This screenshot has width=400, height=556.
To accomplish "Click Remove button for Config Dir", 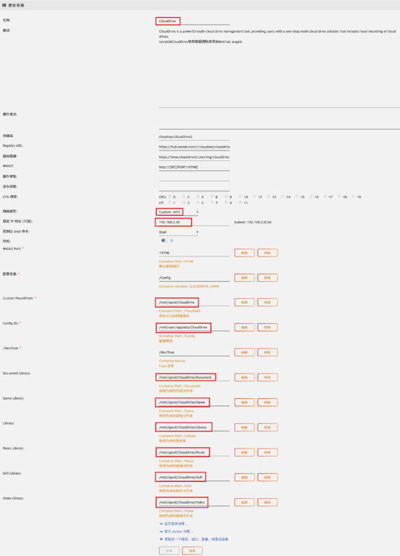I will (267, 327).
